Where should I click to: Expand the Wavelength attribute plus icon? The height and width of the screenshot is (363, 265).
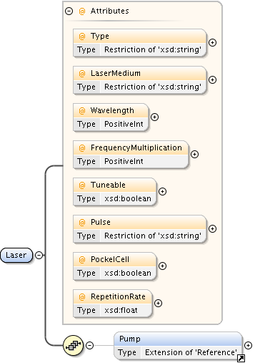tap(155, 117)
